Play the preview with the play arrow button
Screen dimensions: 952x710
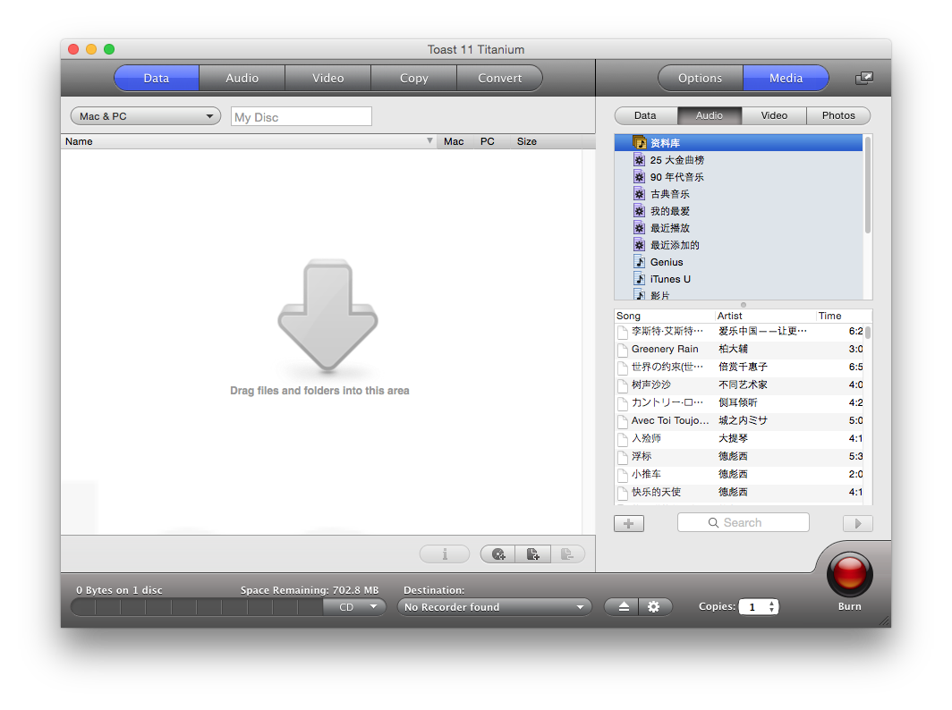(858, 524)
